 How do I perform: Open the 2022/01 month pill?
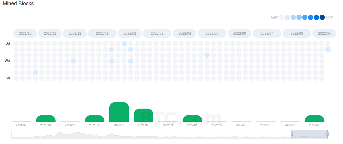[102, 34]
